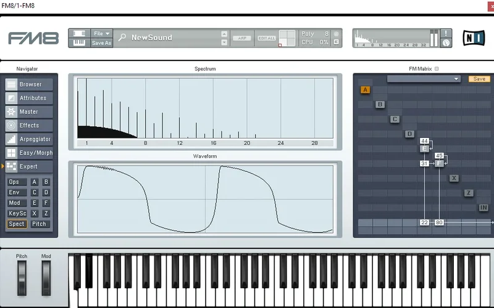This screenshot has height=308, width=494.
Task: Open the Browser page icon in Navigator
Action: [x=11, y=84]
